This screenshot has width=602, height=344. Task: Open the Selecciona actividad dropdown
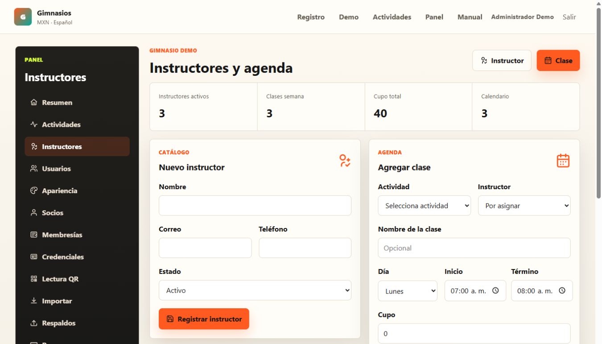click(x=425, y=206)
